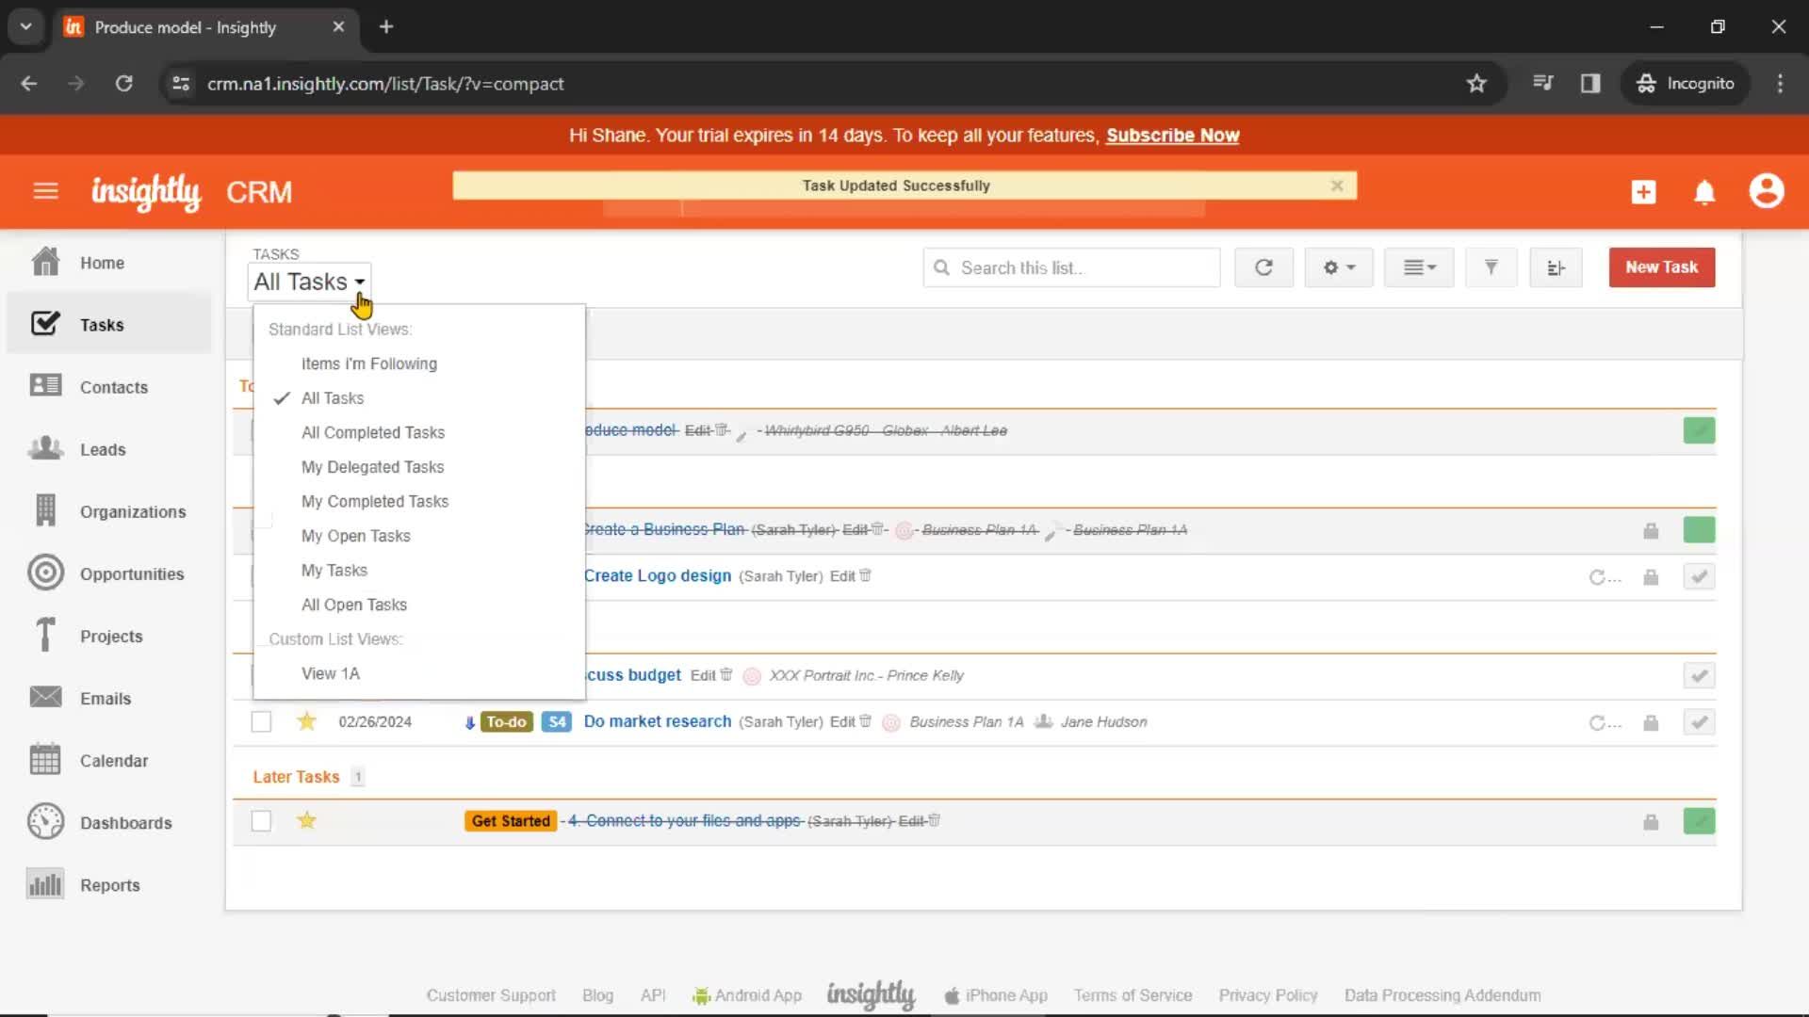The height and width of the screenshot is (1017, 1809).
Task: Click the Search this list input field
Action: (1072, 267)
